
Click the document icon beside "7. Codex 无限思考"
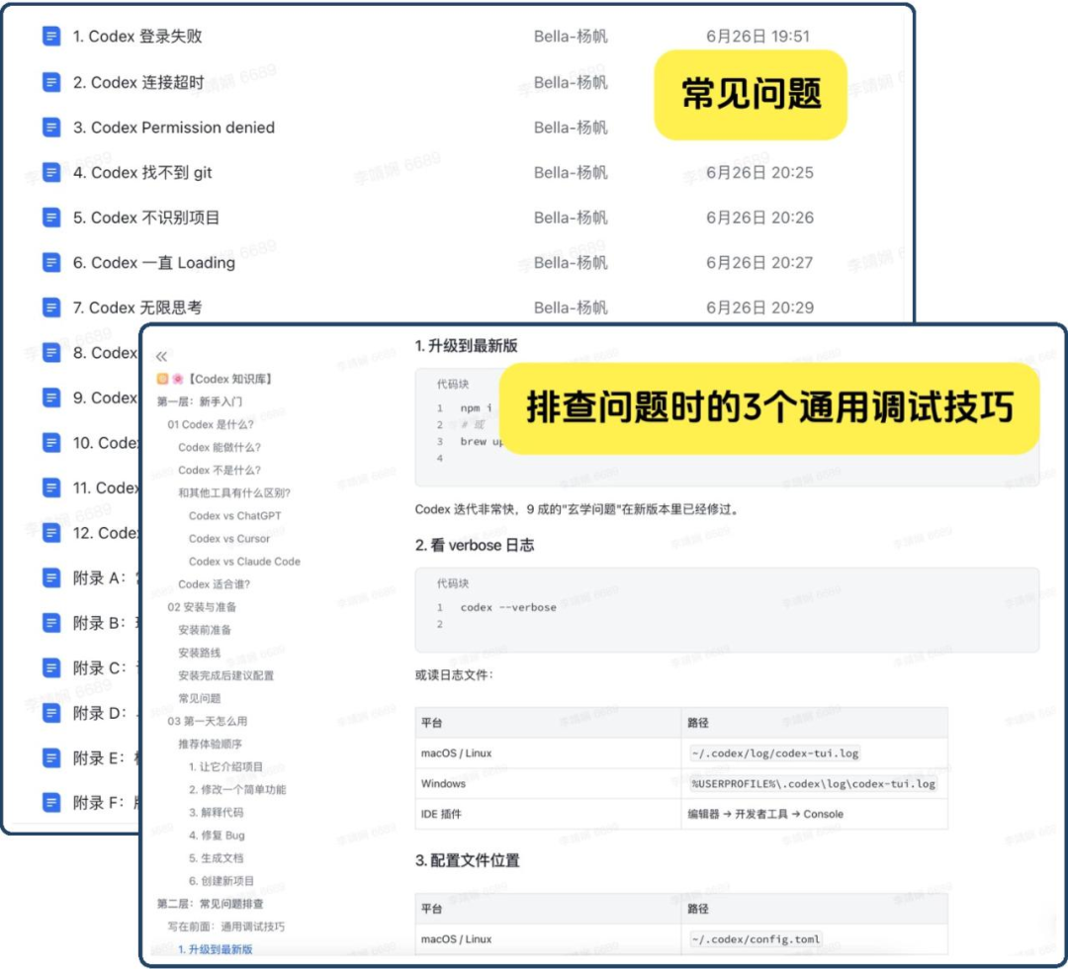(51, 308)
